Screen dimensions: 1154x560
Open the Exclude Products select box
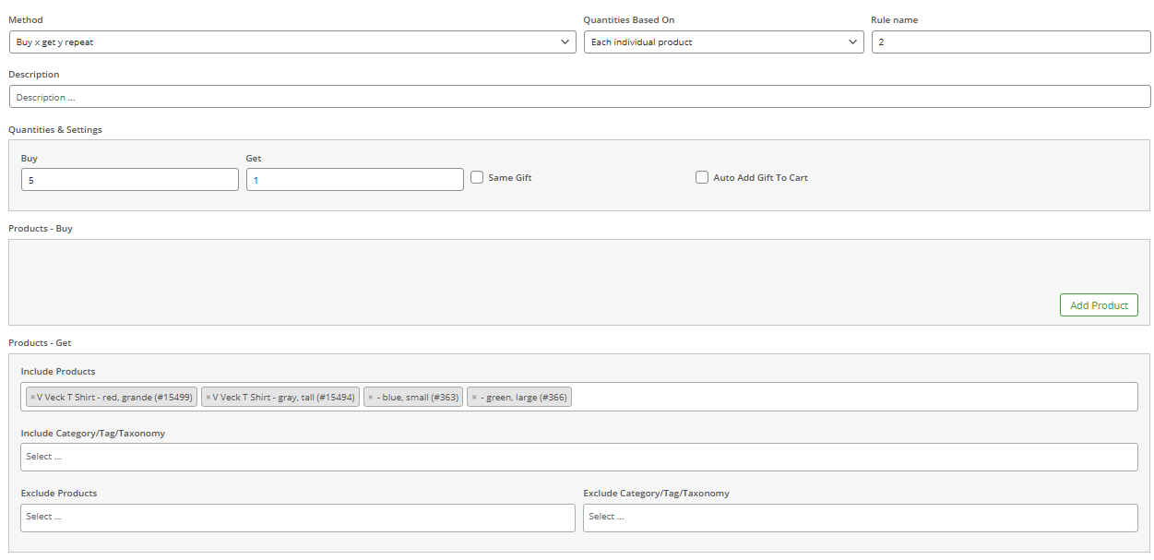(297, 518)
